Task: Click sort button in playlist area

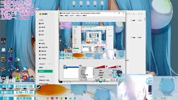Action: coord(139,37)
